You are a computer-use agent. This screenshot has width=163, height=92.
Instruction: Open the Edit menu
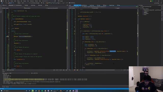click(6, 1)
